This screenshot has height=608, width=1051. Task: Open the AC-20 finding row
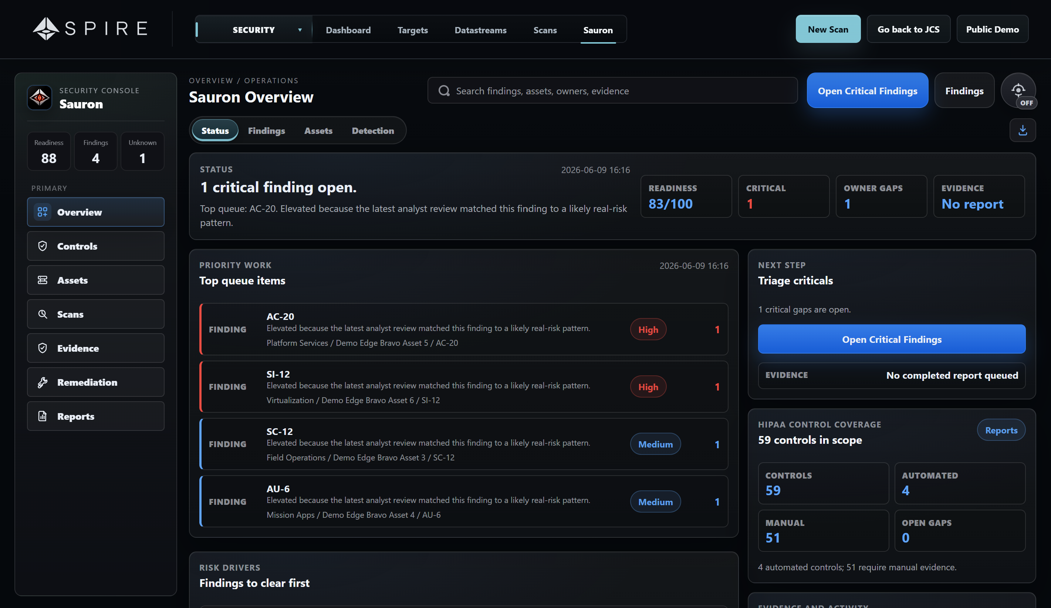coord(464,329)
